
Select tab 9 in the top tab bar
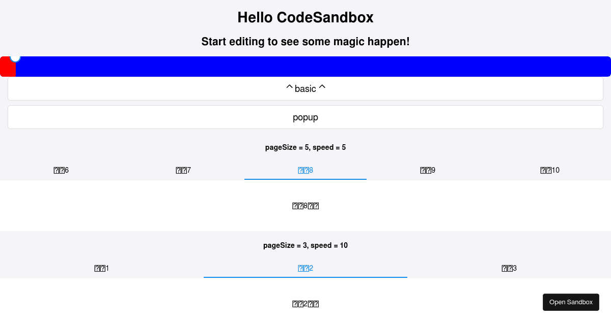click(x=427, y=170)
